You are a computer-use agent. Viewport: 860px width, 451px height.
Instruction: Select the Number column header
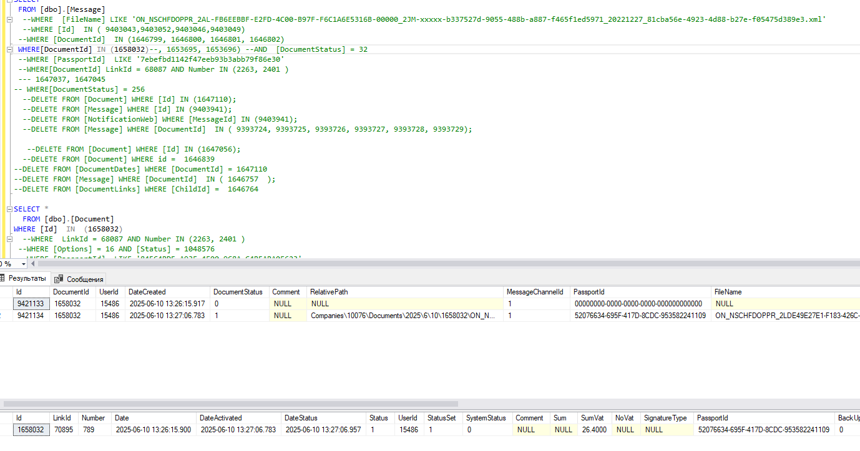point(94,418)
